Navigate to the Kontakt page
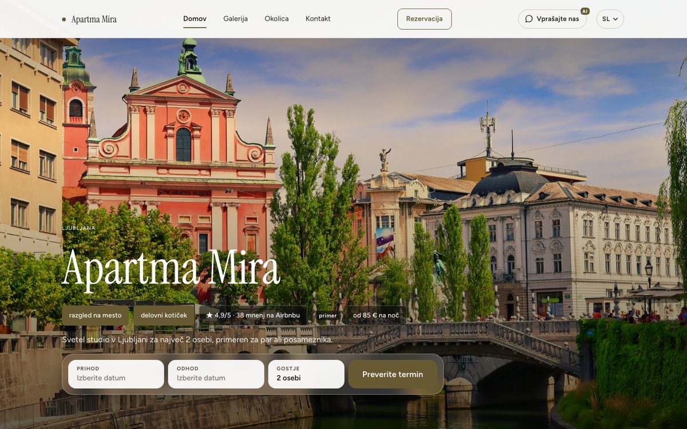Viewport: 687px width, 429px height. 318,19
